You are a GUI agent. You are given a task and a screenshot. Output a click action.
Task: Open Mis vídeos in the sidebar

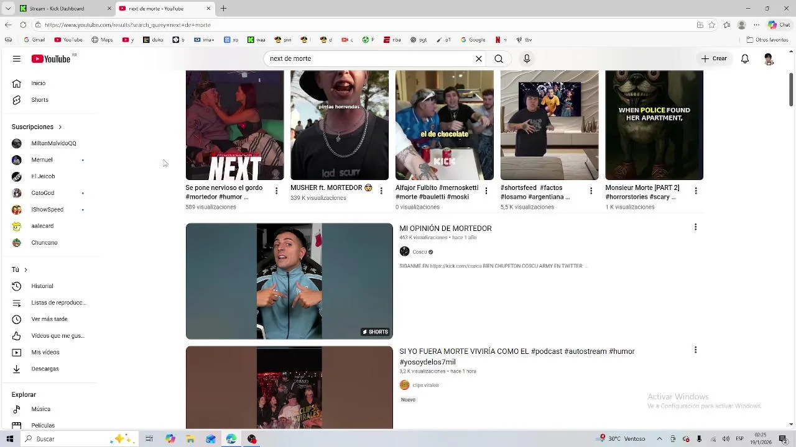[x=45, y=353]
